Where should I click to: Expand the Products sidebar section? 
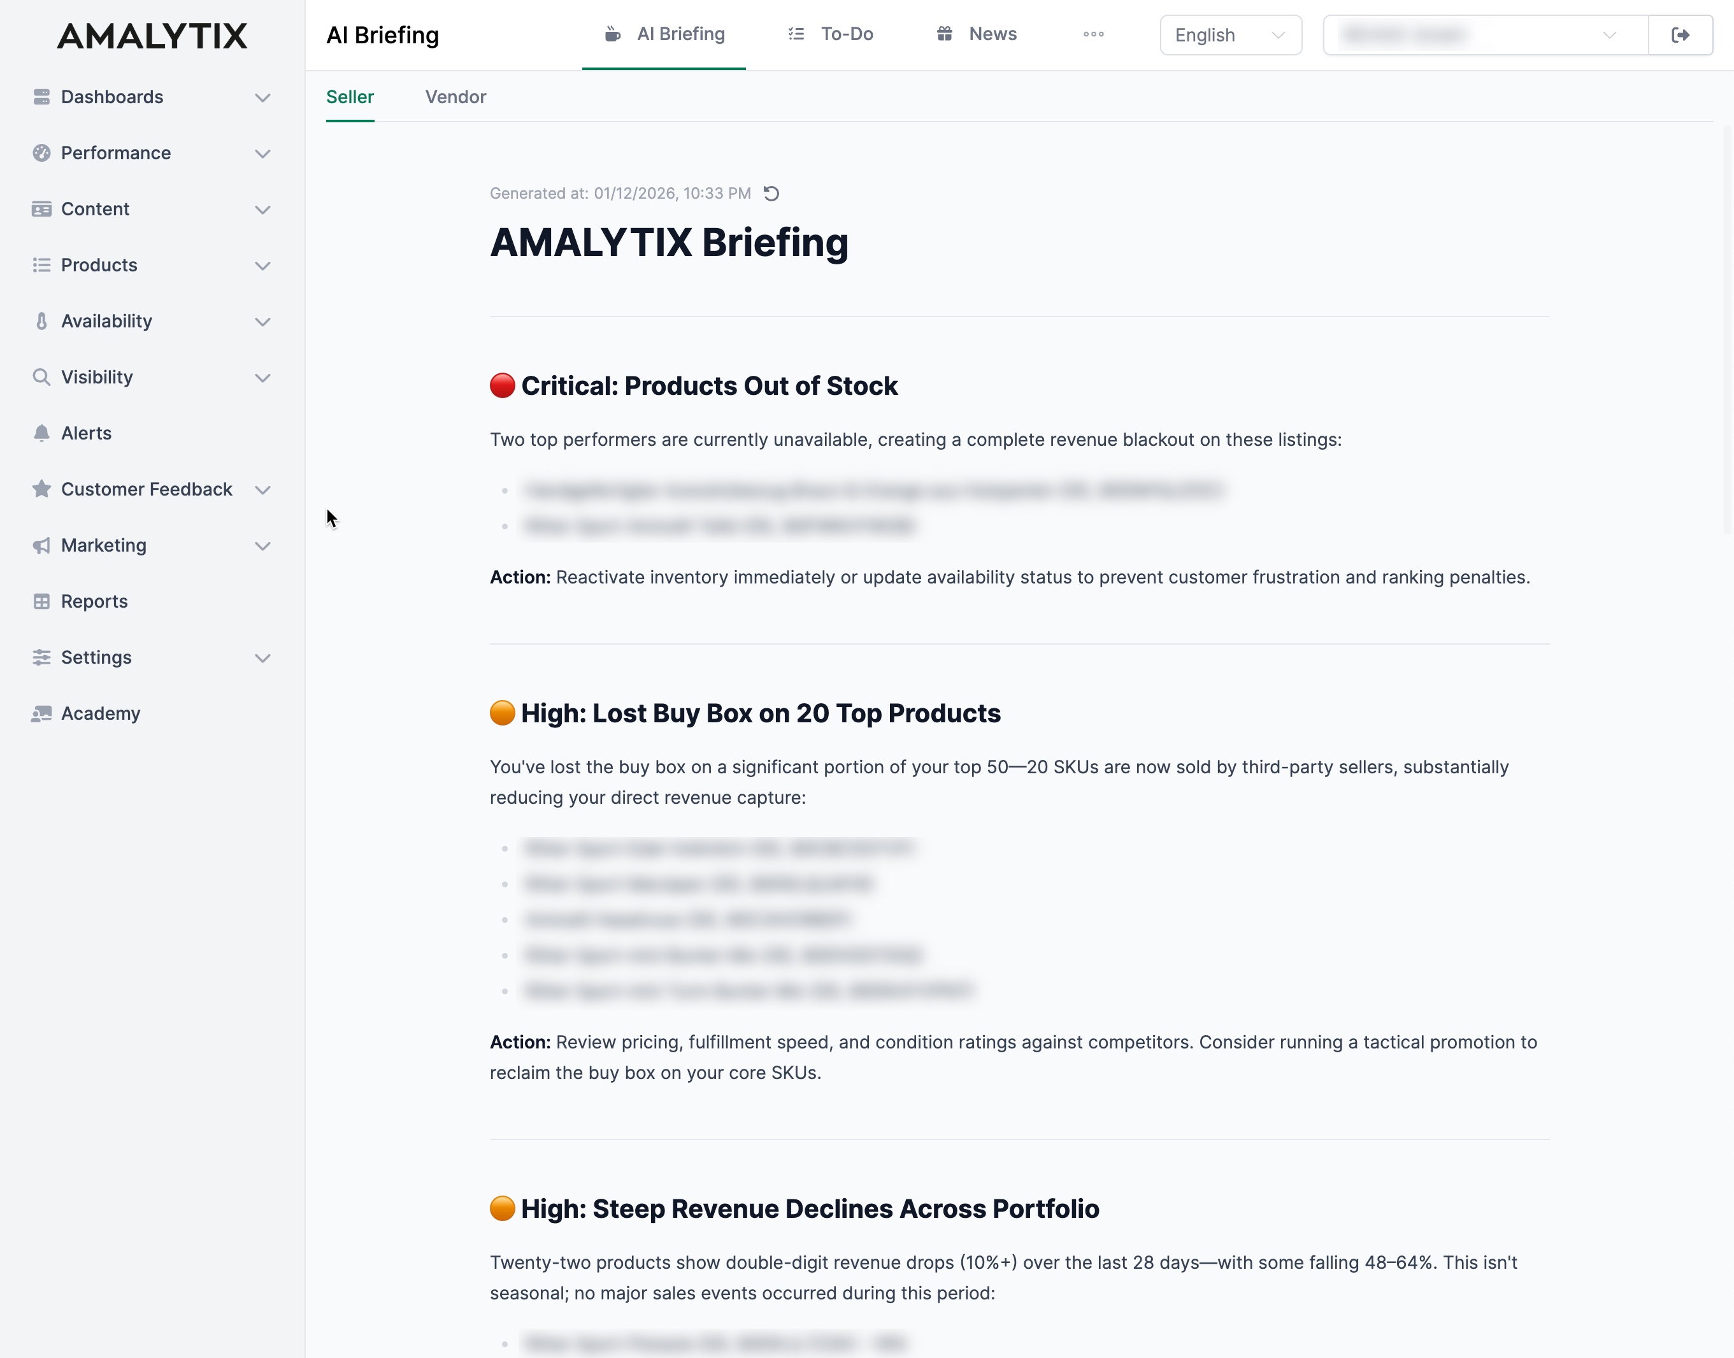pos(263,266)
